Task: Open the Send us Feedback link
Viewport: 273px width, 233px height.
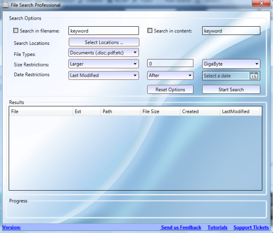Action: coord(181,227)
